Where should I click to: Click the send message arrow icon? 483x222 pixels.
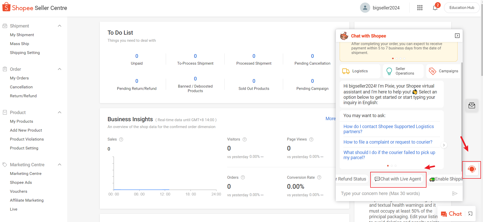455,193
